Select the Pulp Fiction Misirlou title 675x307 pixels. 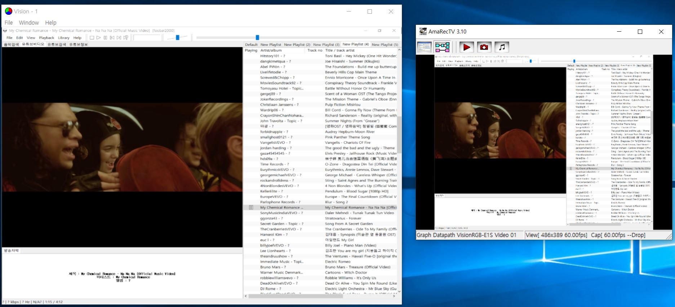pyautogui.click(x=342, y=105)
